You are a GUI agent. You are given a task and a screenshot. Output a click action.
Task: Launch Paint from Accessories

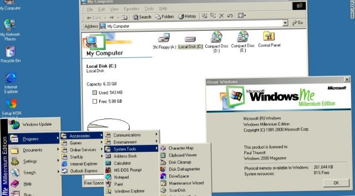click(x=131, y=184)
